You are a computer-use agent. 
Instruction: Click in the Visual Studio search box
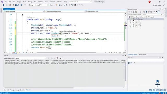point(80,2)
